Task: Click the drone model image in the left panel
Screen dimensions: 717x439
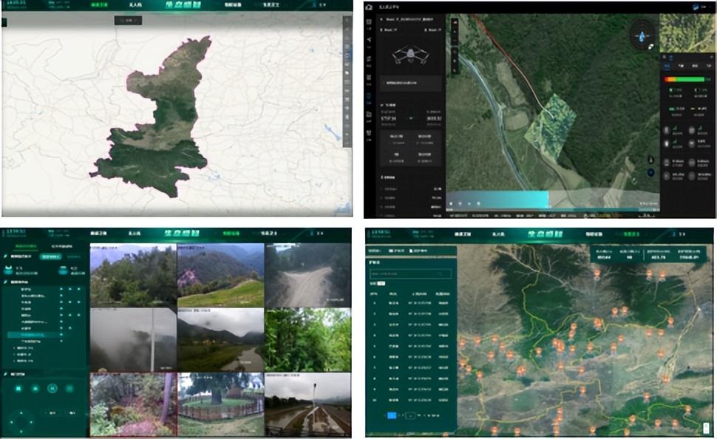Action: 411,55
